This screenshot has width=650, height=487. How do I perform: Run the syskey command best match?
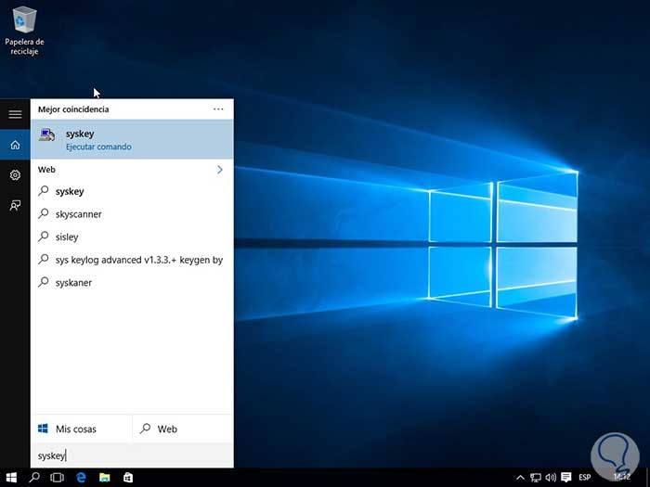click(x=132, y=139)
